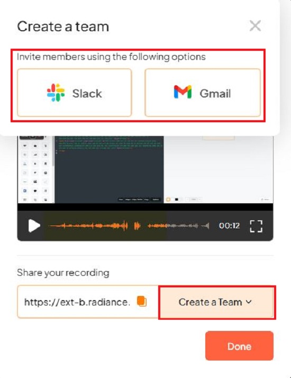Open the recording in fullscreen
Image resolution: width=291 pixels, height=378 pixels.
[256, 226]
